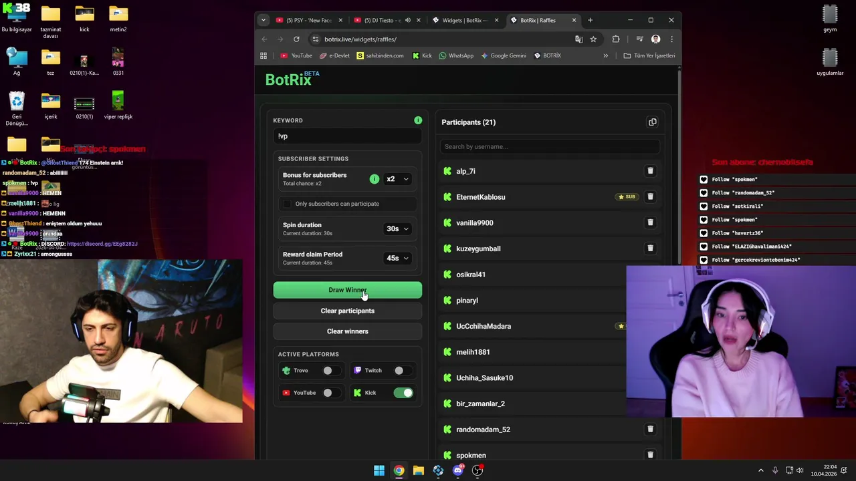Switch to the PSY New Face tab

(x=308, y=20)
